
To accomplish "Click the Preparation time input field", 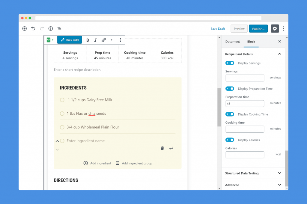I will 245,104.
